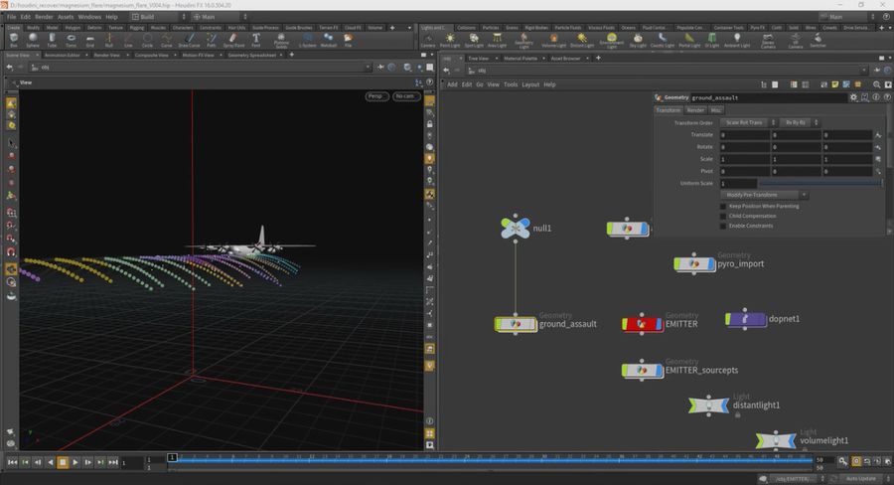Select the Font shelf tool
This screenshot has height=485, width=894.
256,40
